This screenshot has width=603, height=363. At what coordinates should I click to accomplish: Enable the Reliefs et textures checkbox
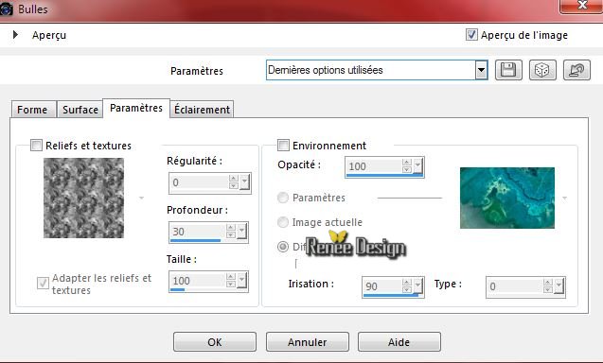(36, 146)
